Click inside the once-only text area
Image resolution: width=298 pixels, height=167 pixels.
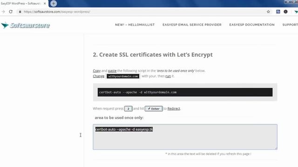point(185,137)
